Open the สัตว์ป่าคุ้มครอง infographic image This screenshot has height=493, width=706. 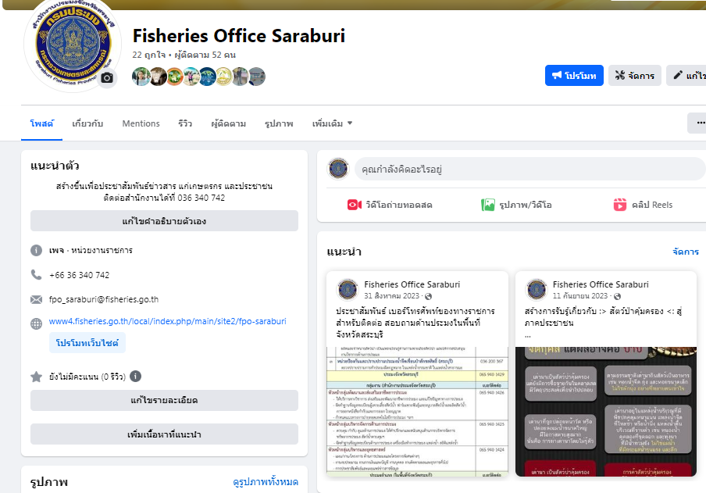pyautogui.click(x=606, y=412)
